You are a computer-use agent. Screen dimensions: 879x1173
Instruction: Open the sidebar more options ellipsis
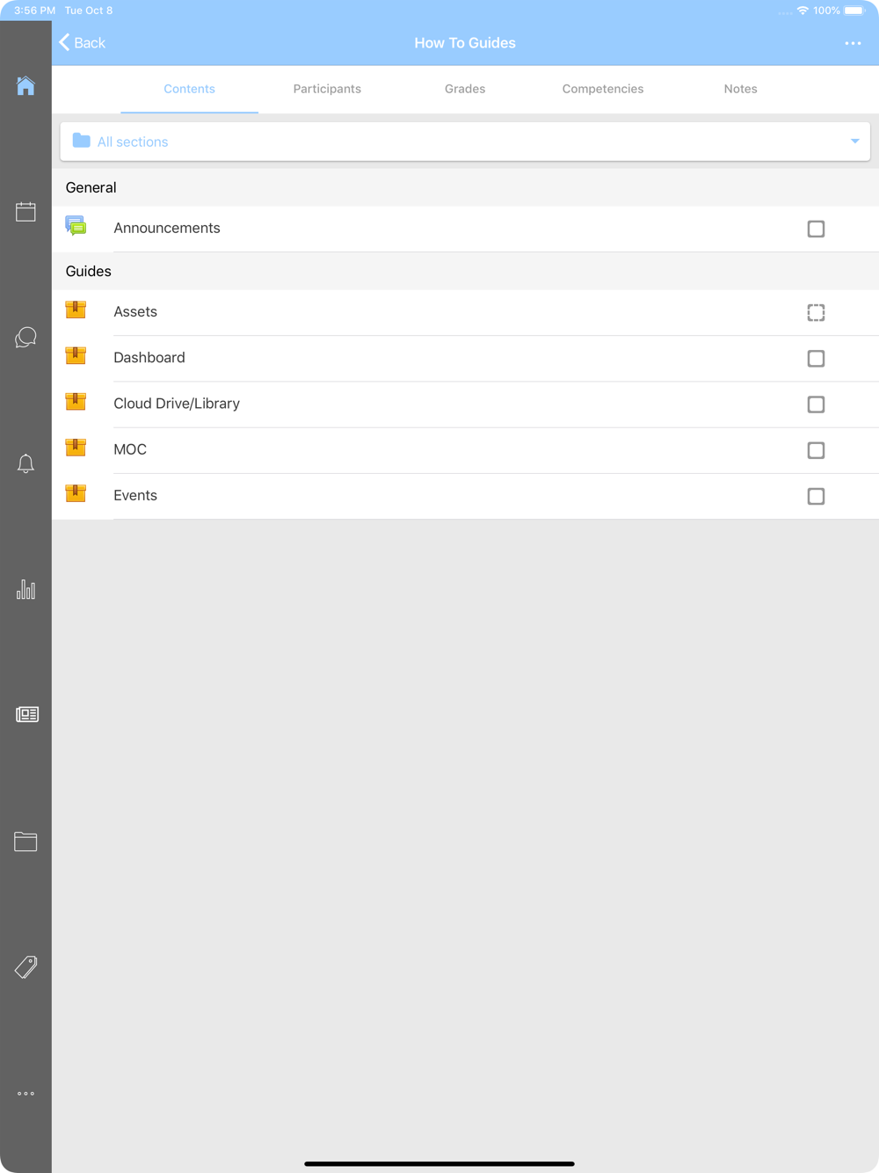click(x=25, y=1094)
